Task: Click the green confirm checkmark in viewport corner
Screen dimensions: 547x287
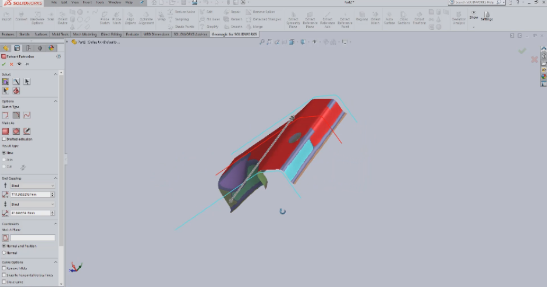Action: coord(522,51)
